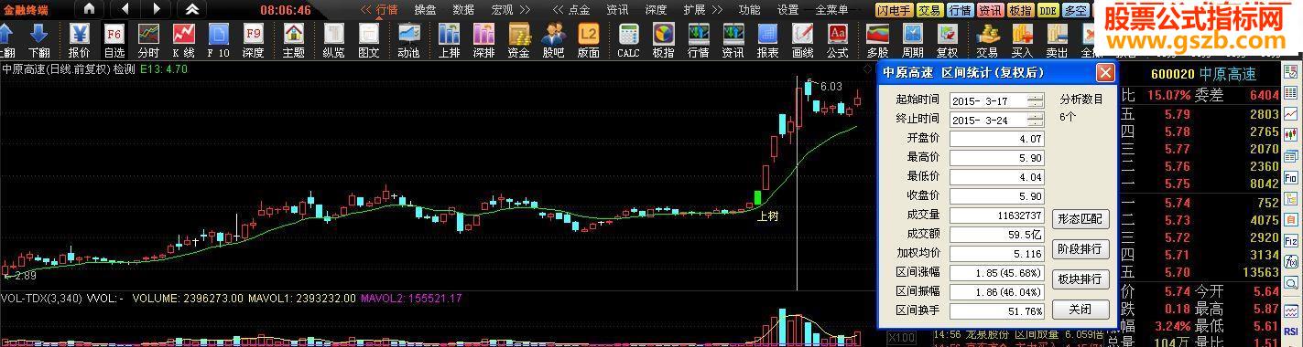Open the 报表 report icon
Image resolution: width=1303 pixels, height=347 pixels.
[767, 40]
